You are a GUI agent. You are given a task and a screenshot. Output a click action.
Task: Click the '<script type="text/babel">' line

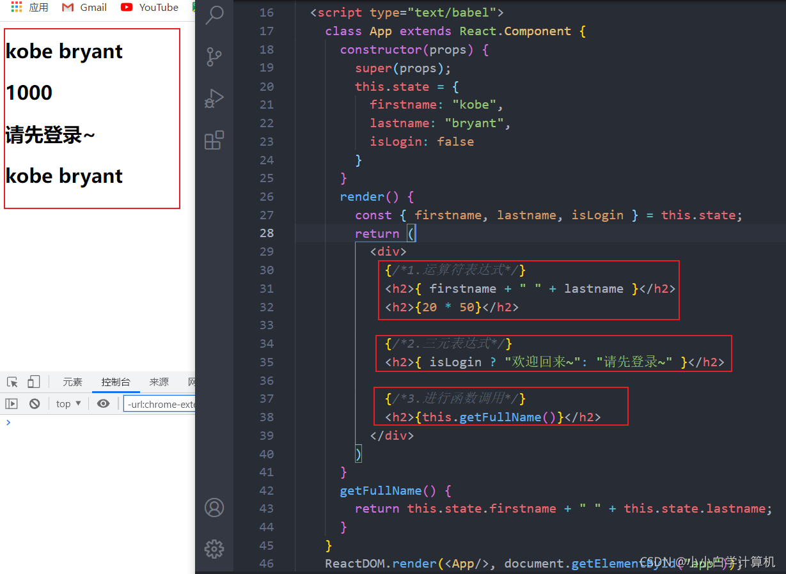[x=407, y=13]
